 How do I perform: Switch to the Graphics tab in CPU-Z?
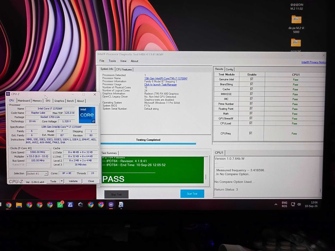coord(59,101)
